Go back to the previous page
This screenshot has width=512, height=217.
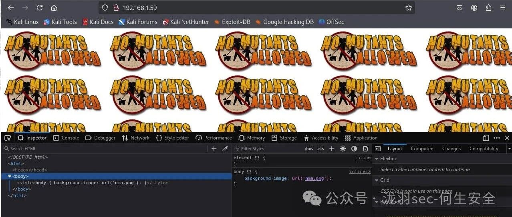(x=11, y=8)
